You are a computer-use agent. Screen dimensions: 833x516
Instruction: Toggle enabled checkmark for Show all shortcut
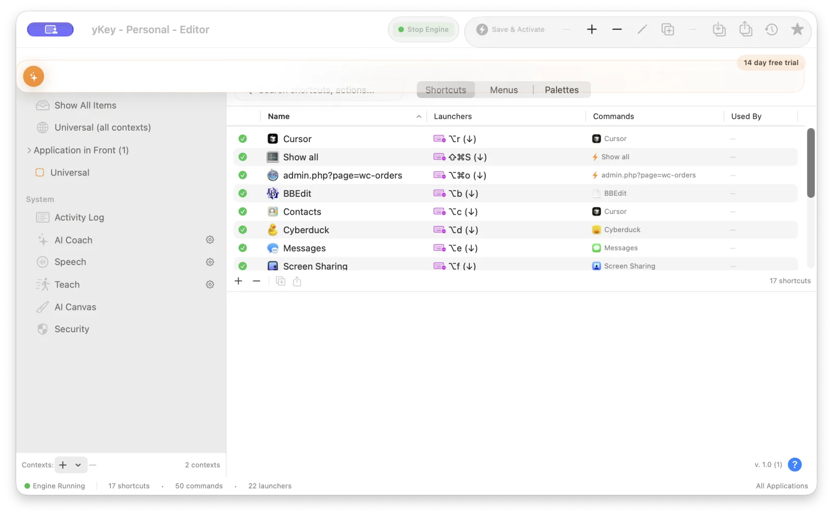pos(243,157)
